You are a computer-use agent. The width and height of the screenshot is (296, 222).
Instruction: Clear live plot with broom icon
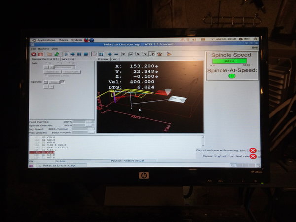[x=169, y=54]
